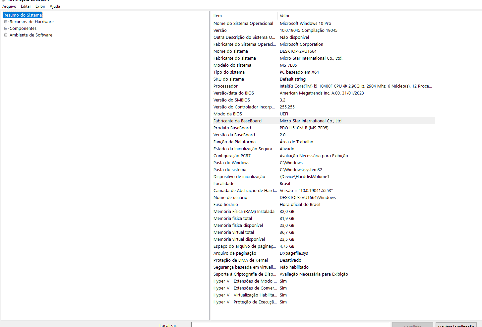Screen dimensions: 482x327
Task: Select the Modelo do sistema row label
Action: click(x=232, y=65)
